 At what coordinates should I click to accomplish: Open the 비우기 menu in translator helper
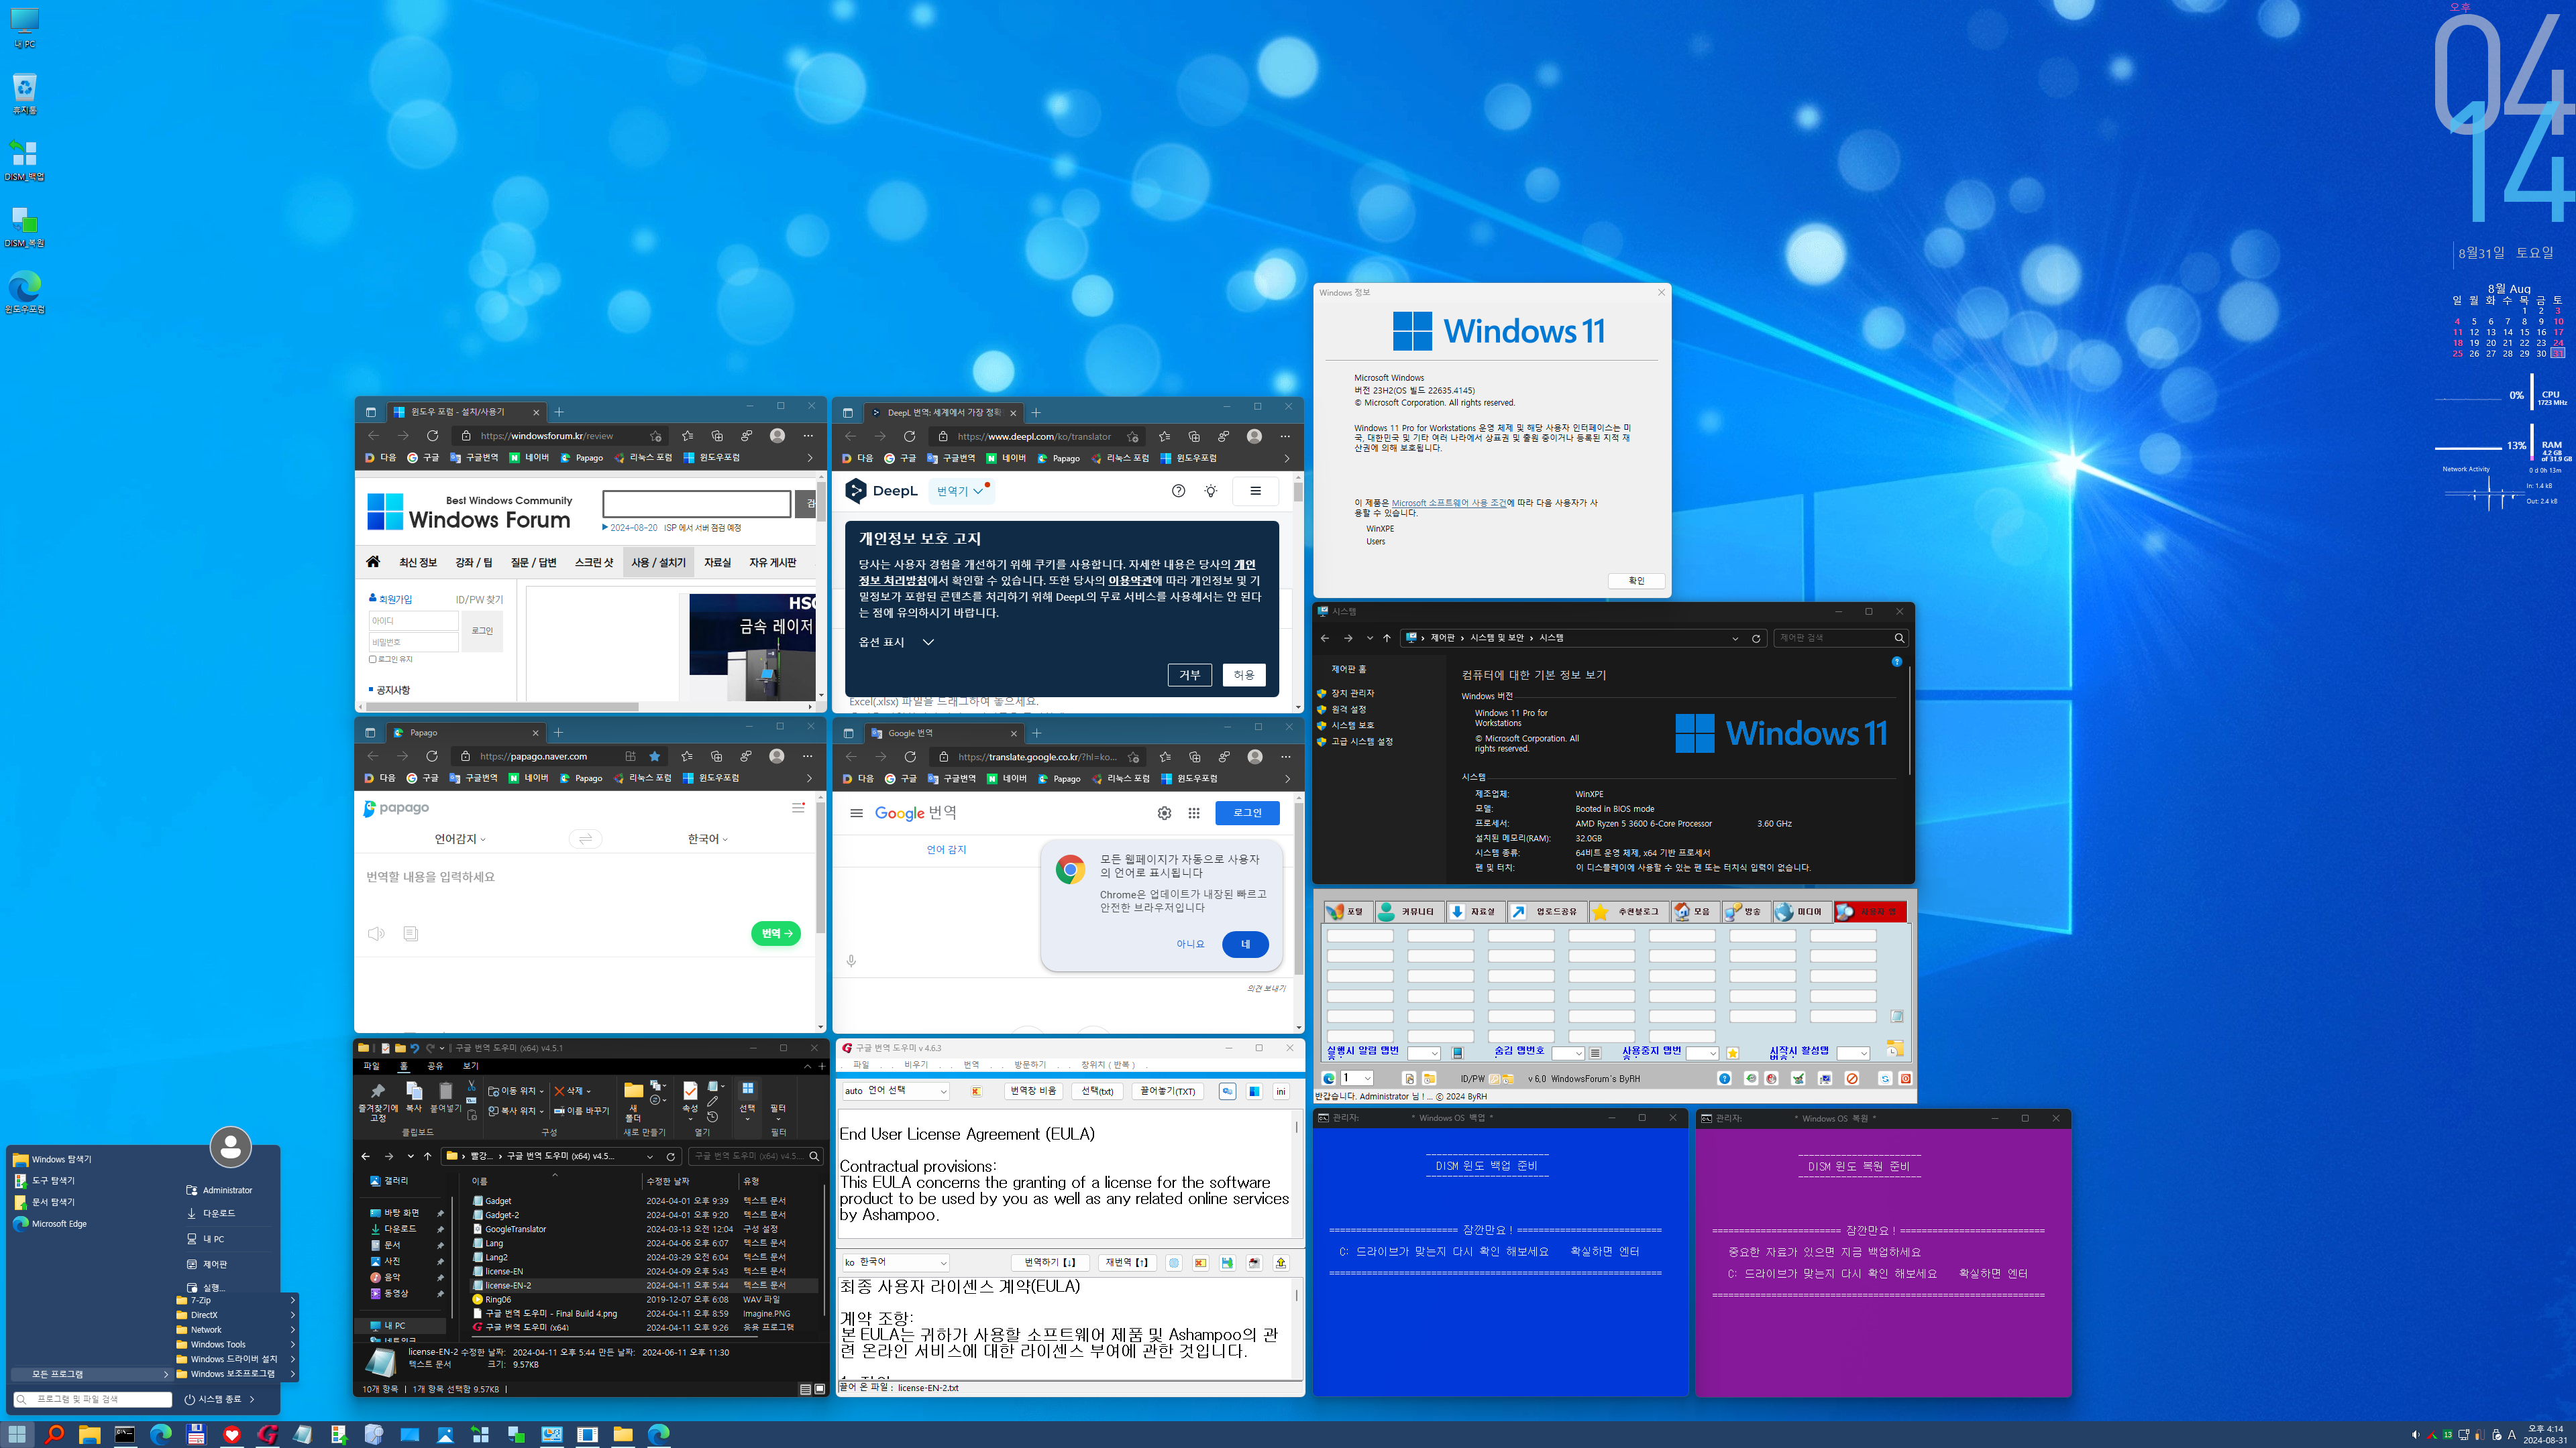coord(915,1065)
